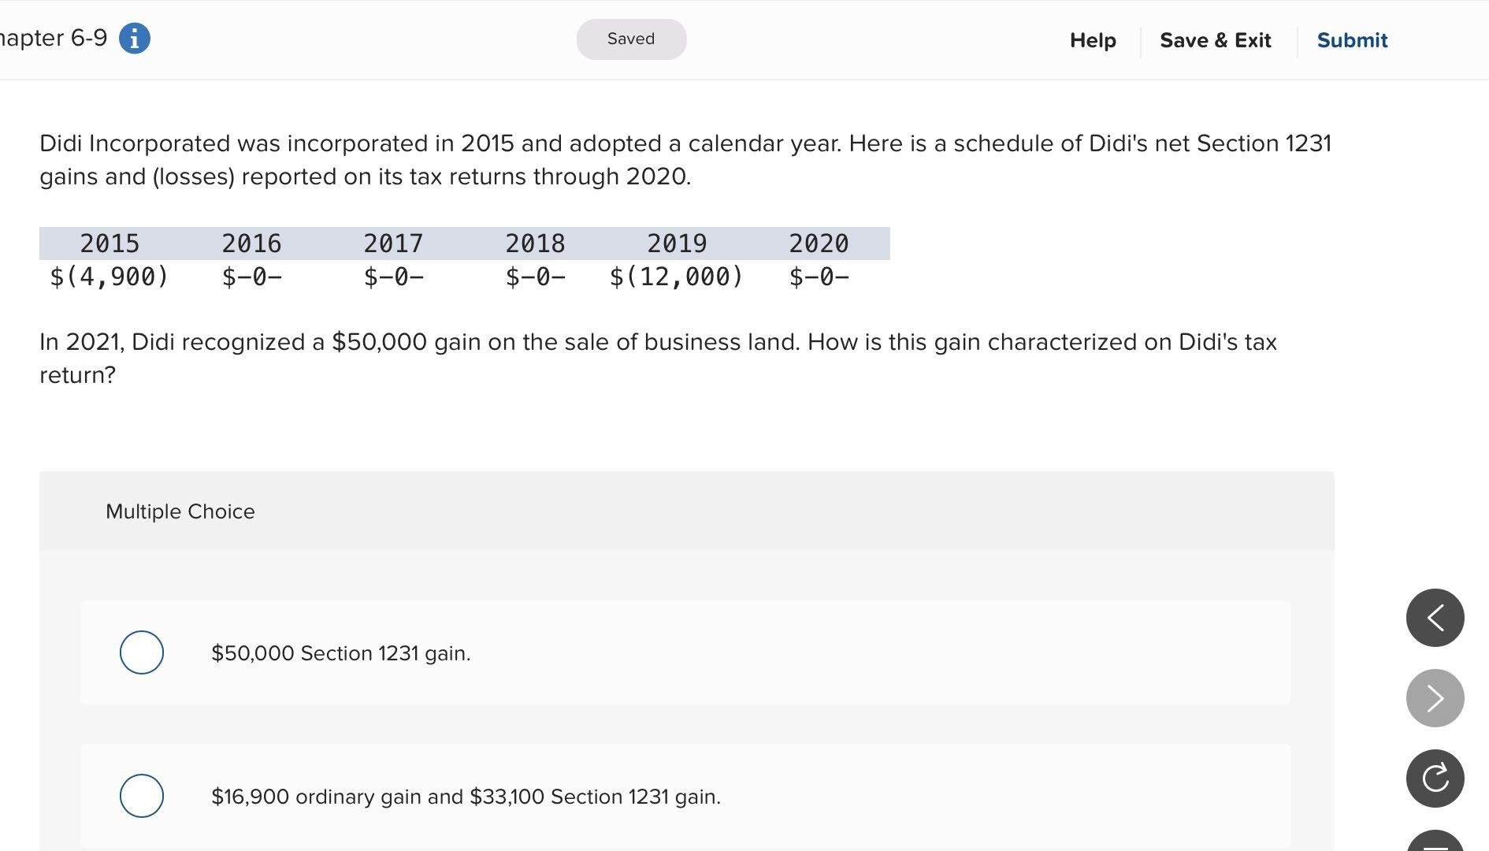Select the Save & Exit option
The width and height of the screenshot is (1489, 851).
1216,40
